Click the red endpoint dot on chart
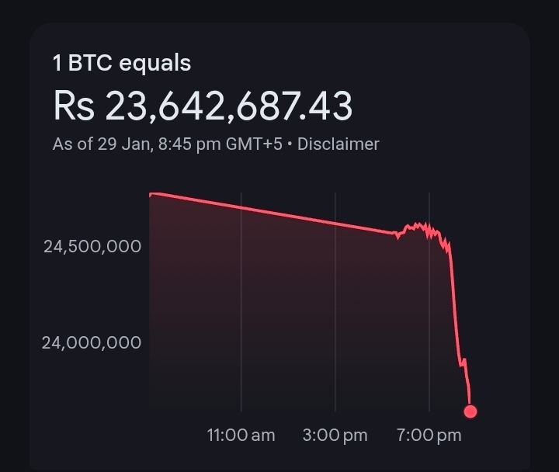Screen dimensions: 559x472 (470, 411)
